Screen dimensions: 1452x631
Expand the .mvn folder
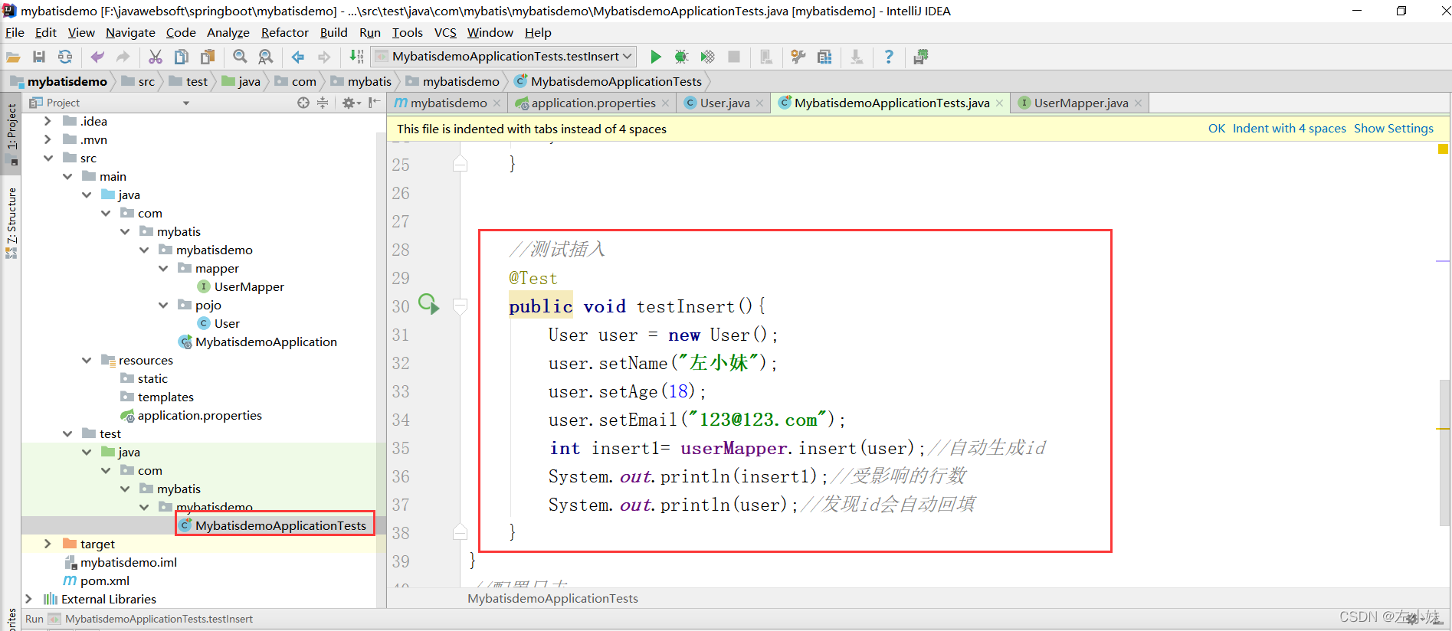pos(48,139)
